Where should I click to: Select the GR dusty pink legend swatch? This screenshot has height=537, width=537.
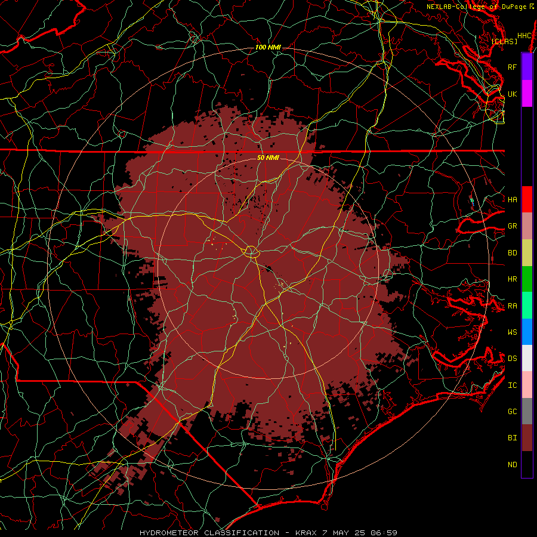527,226
